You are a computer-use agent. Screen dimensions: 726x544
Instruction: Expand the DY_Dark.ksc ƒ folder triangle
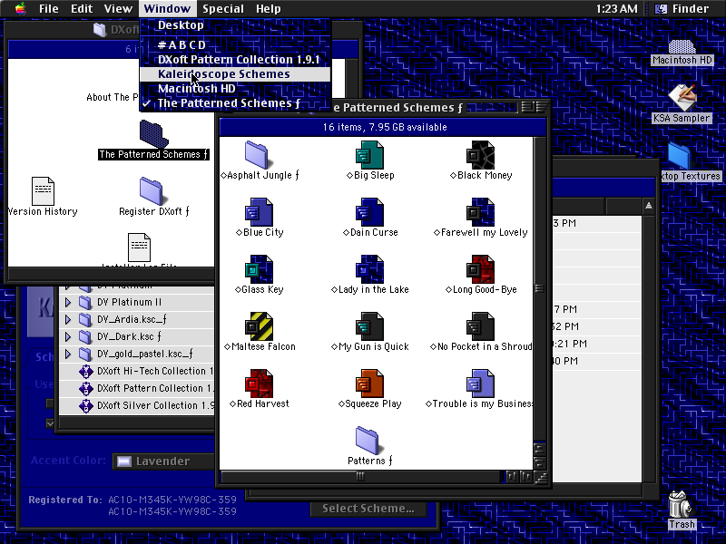[68, 336]
